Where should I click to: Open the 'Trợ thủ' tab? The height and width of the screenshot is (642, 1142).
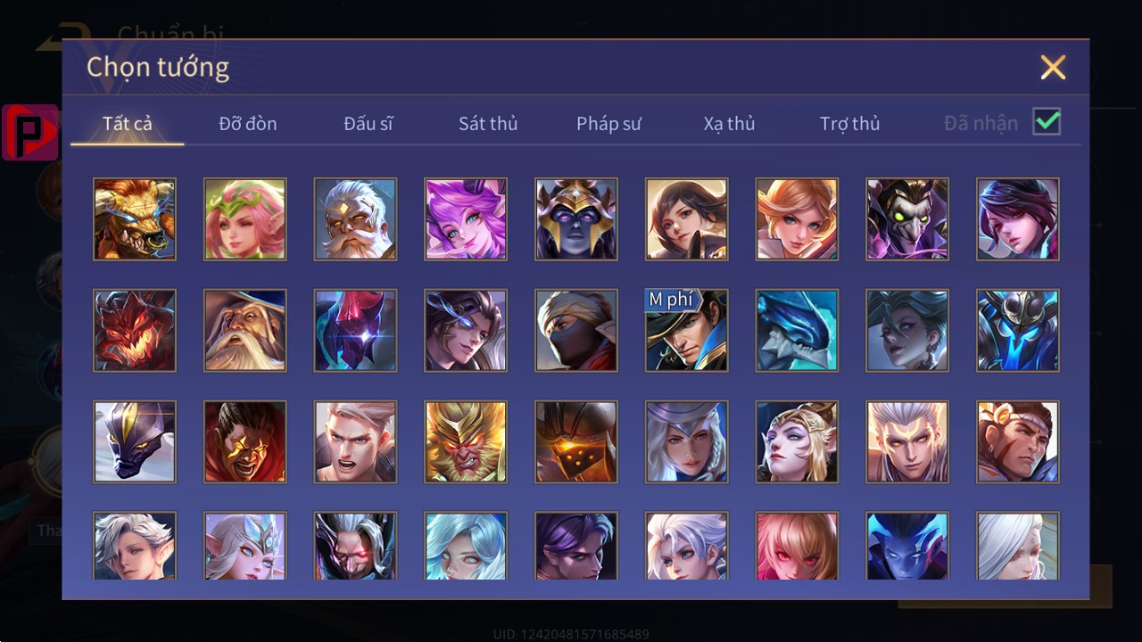[x=849, y=124]
